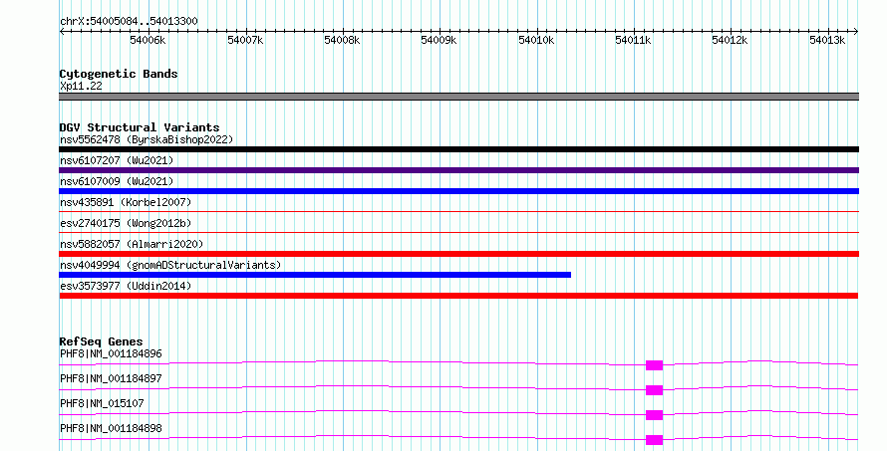Click the chrX:54005084..54013300 coordinate label

click(x=129, y=22)
